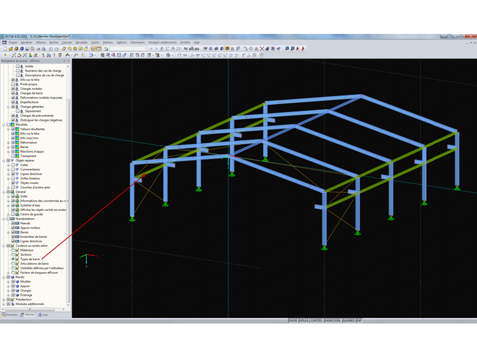The height and width of the screenshot is (358, 477).
Task: Click the Print toolbar icon
Action: 38,49
